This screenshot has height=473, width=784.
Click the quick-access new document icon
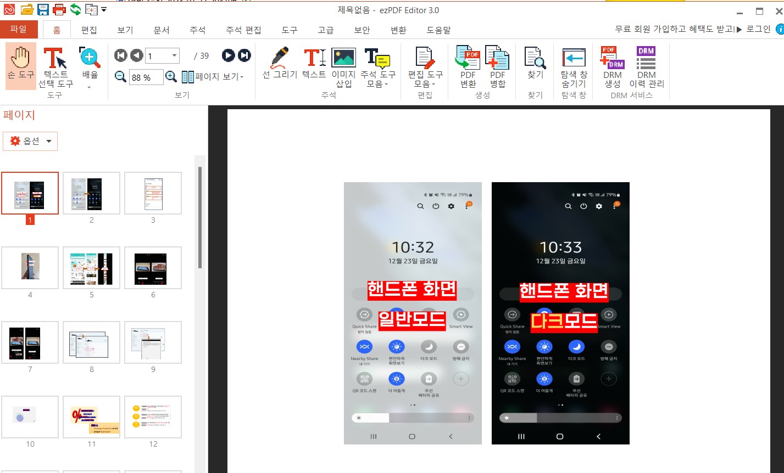pos(91,10)
